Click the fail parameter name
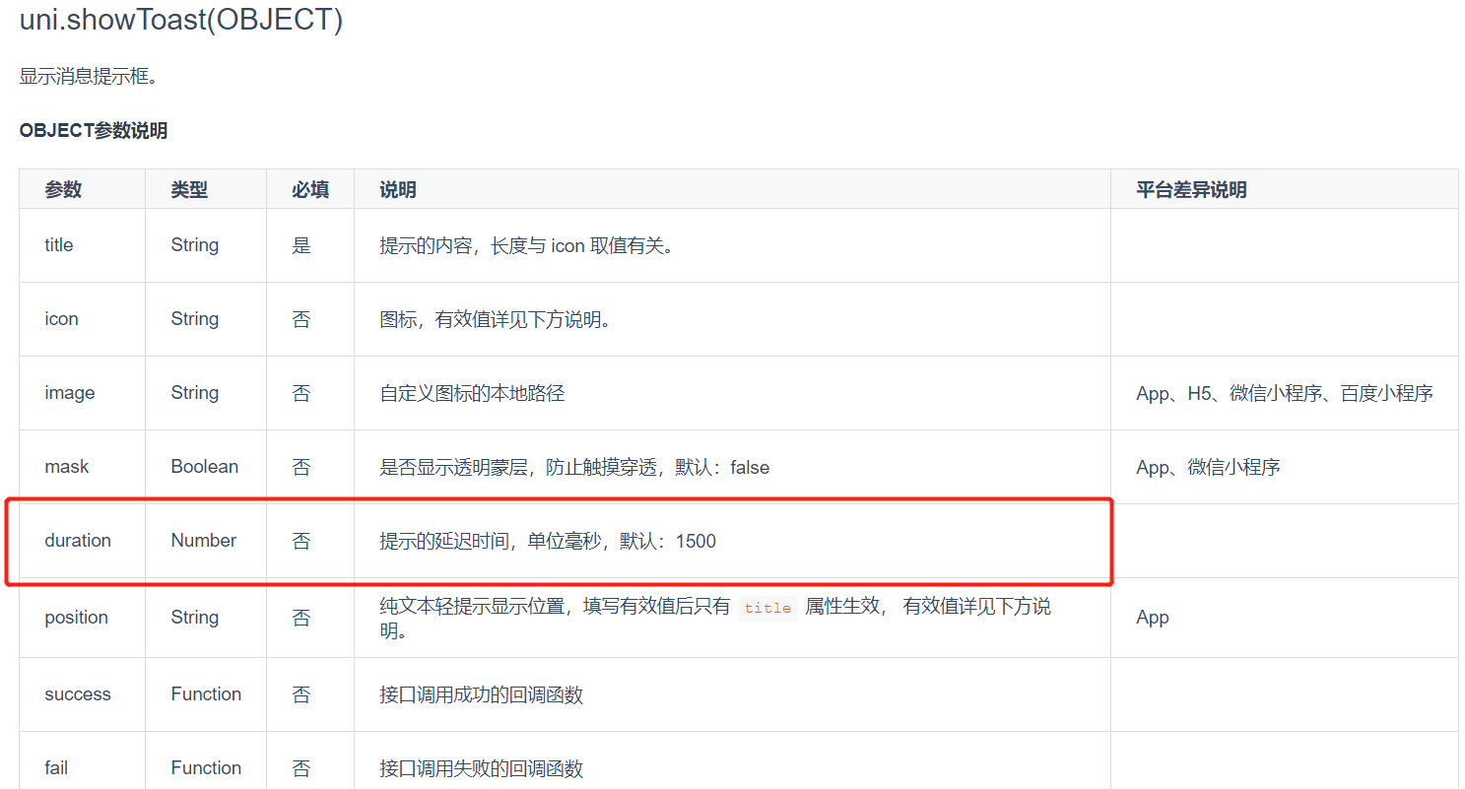Image resolution: width=1465 pixels, height=789 pixels. click(54, 767)
